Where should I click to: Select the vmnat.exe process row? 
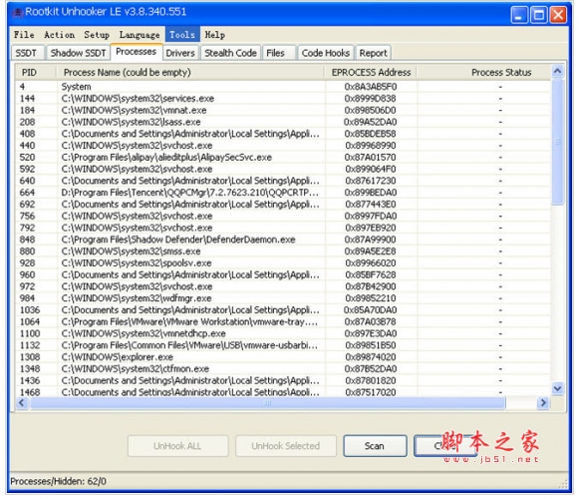[283, 110]
